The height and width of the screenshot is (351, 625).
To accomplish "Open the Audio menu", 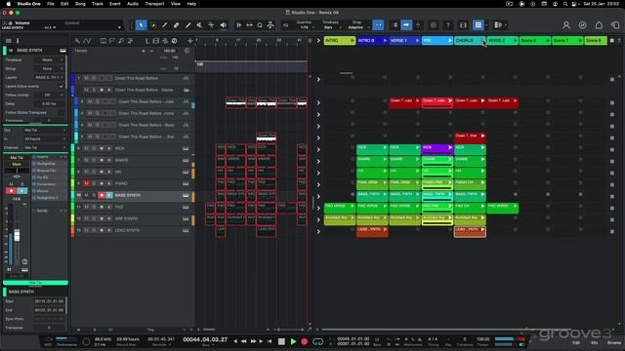I will (133, 4).
